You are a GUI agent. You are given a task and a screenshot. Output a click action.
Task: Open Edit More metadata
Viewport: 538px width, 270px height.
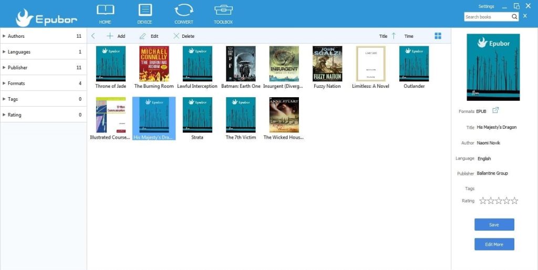tap(494, 244)
